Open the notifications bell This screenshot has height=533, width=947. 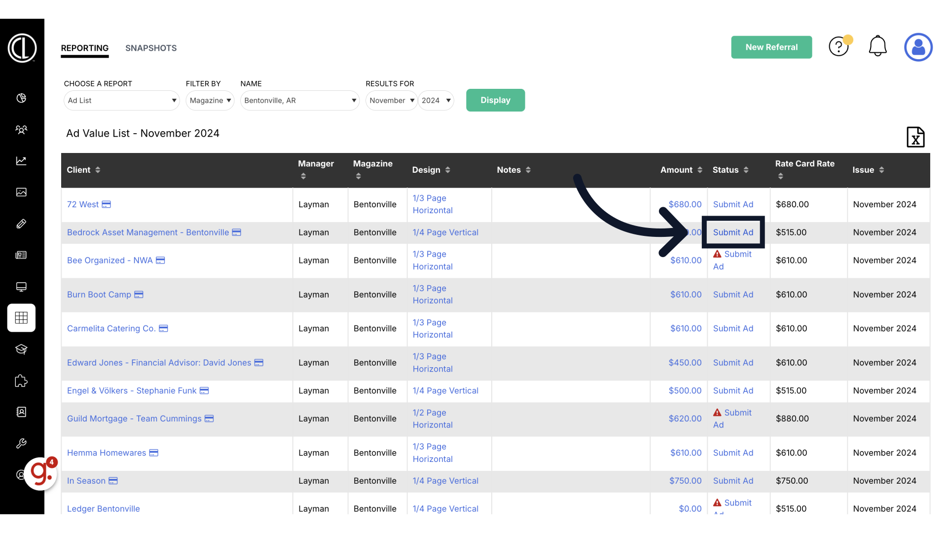point(877,46)
